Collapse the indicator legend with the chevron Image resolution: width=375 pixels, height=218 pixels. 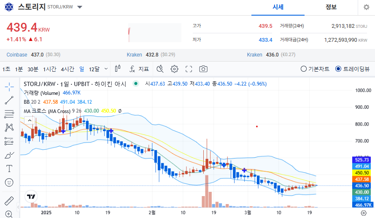[30, 120]
